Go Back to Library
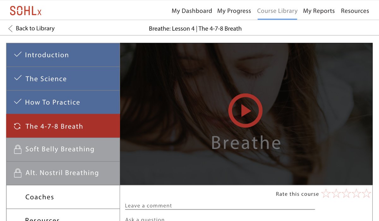Screen dimensions: 379x221 coord(31,28)
